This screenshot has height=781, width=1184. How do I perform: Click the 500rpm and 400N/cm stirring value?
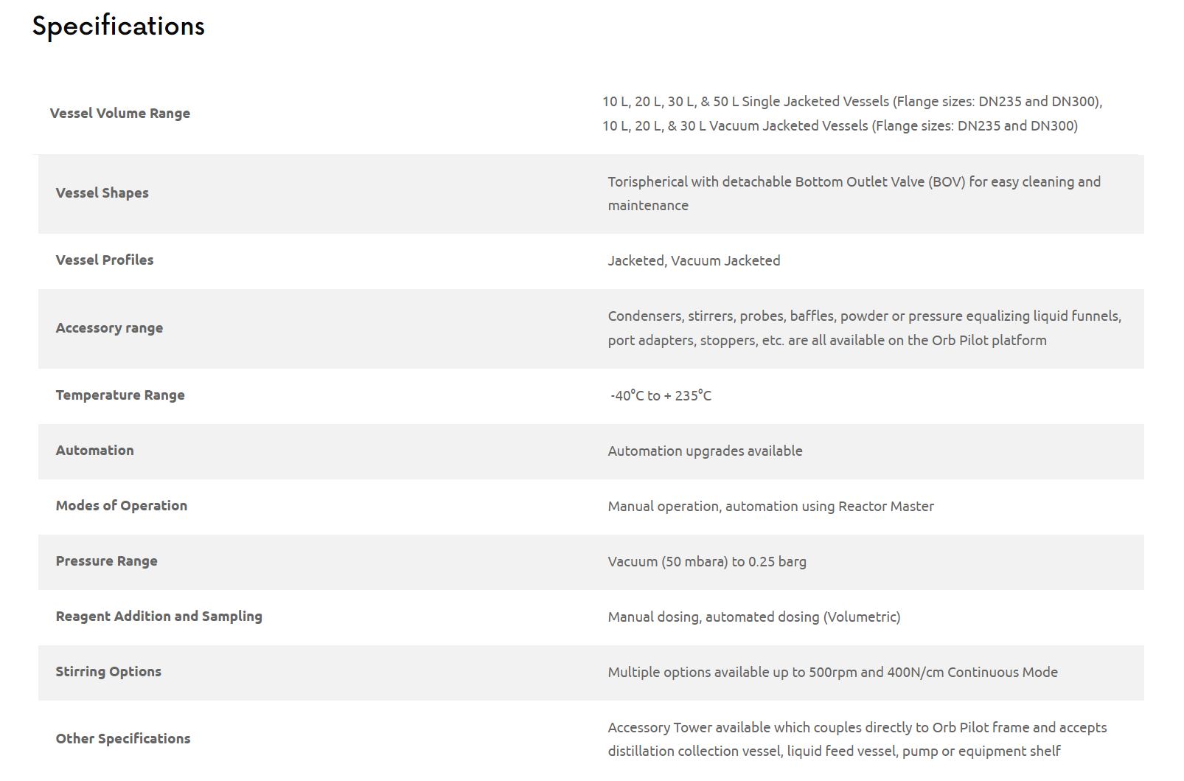832,673
